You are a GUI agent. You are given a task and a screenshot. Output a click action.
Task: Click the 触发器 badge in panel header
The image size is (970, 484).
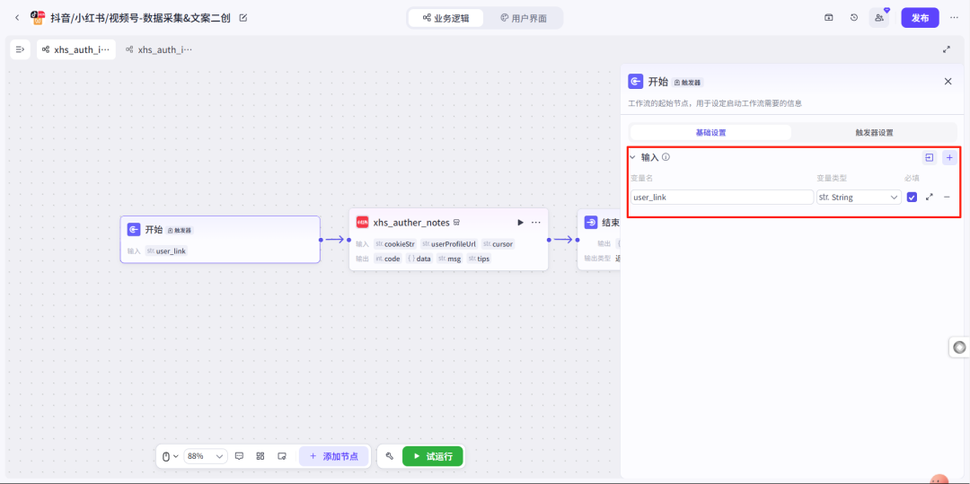pos(688,83)
